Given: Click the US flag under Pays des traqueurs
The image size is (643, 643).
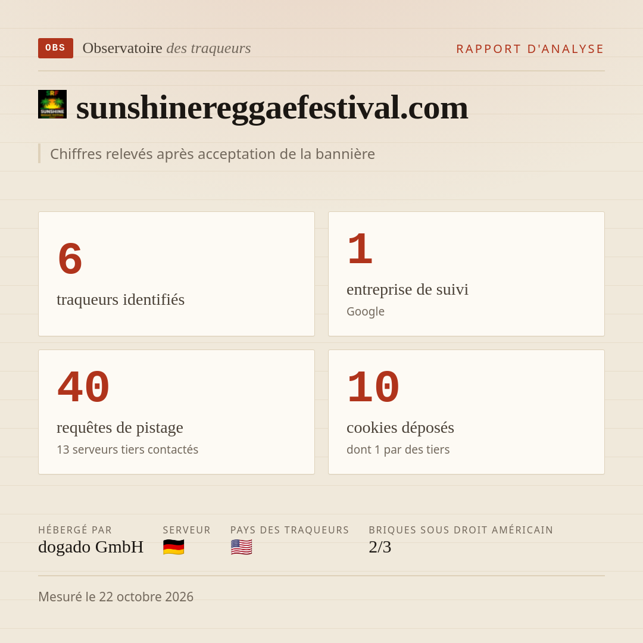Looking at the screenshot, I should (241, 547).
